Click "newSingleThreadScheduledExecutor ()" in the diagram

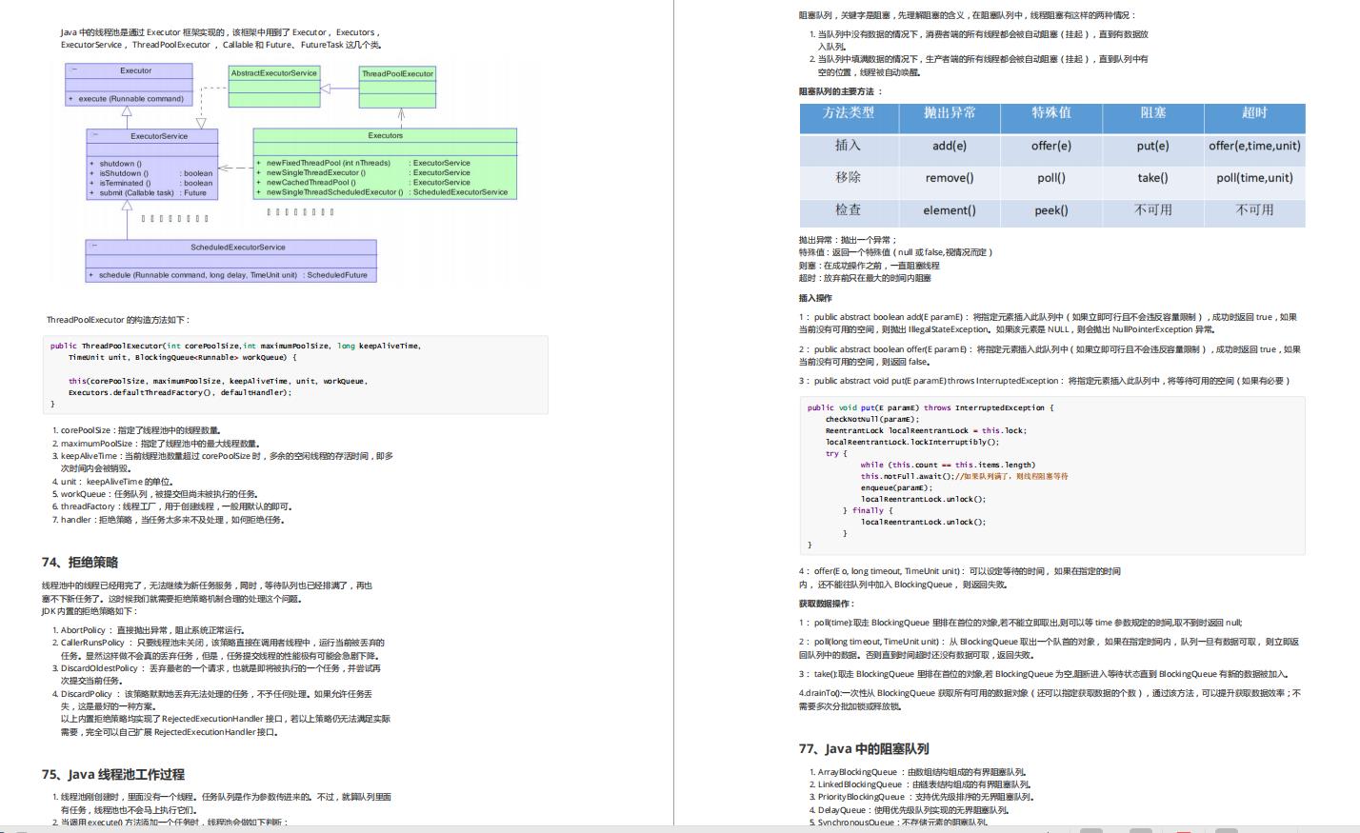click(x=335, y=192)
